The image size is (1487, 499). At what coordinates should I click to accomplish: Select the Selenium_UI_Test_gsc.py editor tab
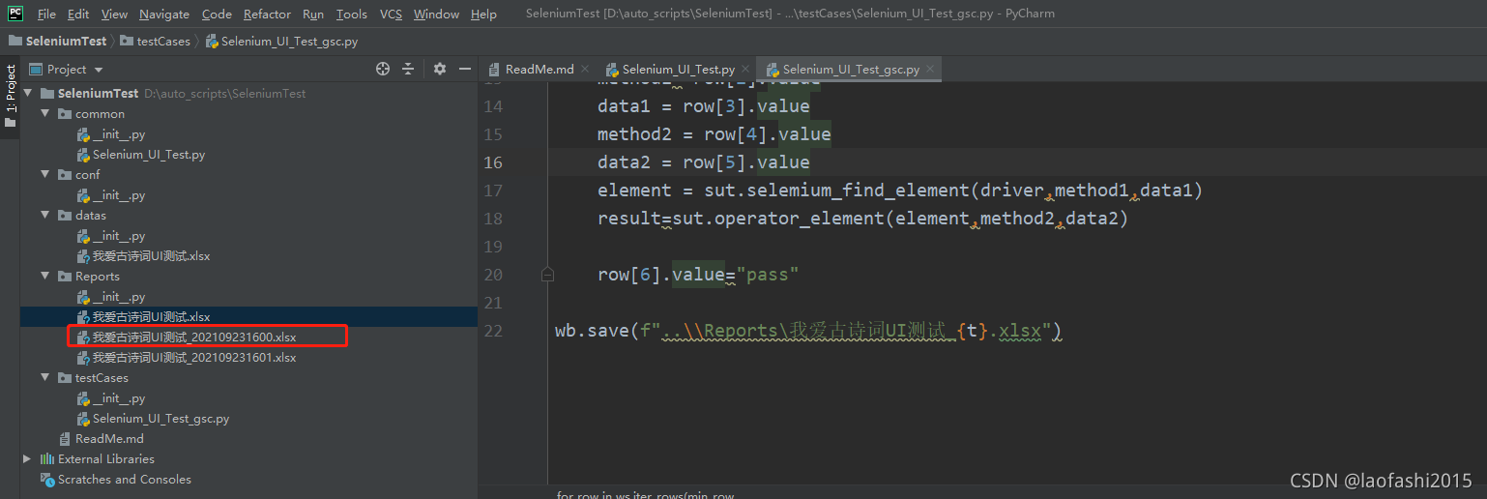pyautogui.click(x=851, y=70)
